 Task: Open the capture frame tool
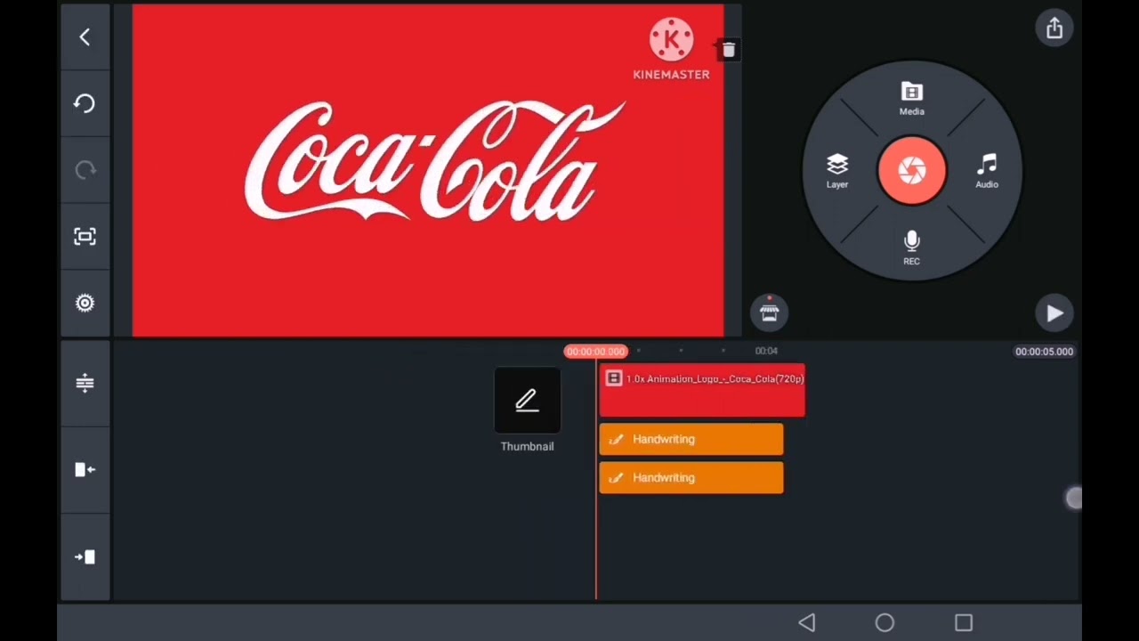coord(85,237)
